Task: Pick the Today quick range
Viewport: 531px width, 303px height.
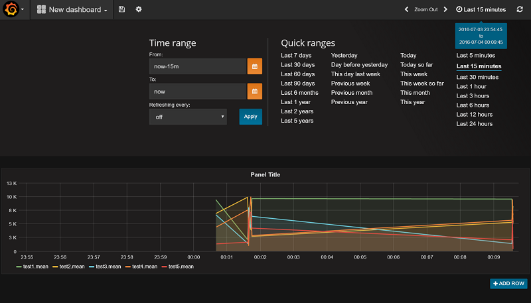Action: (x=408, y=56)
